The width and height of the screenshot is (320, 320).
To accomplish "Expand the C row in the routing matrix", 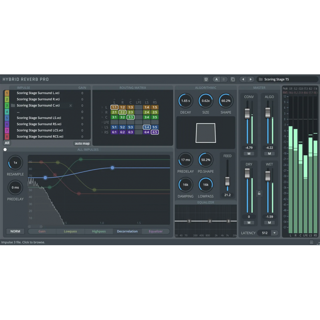I will tap(102, 117).
